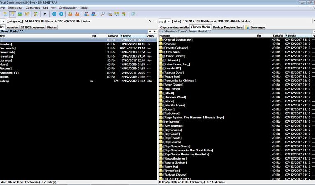This screenshot has height=185, width=315.
Task: Click the right panel path d:\Musica\iTunes\iTunes Media
Action: point(186,32)
